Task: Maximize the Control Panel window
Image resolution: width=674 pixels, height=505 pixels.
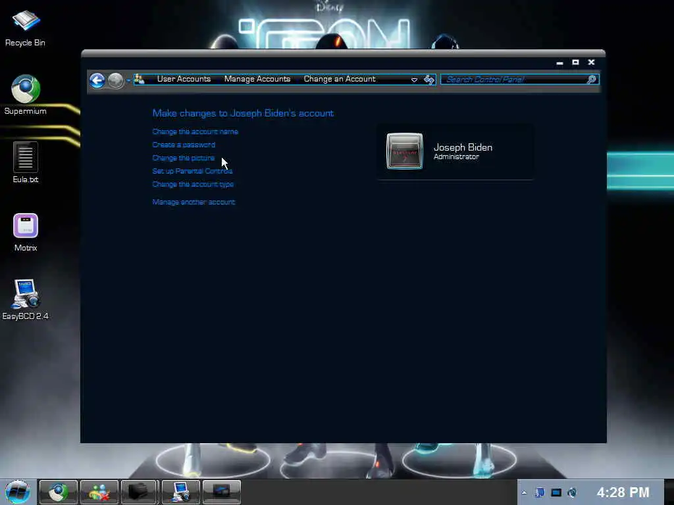Action: [x=575, y=62]
